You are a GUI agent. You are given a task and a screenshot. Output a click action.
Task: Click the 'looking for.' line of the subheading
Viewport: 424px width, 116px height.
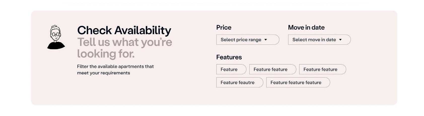click(x=106, y=54)
